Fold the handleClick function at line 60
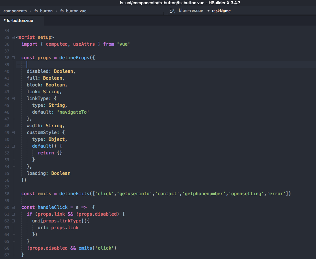 click(x=13, y=207)
